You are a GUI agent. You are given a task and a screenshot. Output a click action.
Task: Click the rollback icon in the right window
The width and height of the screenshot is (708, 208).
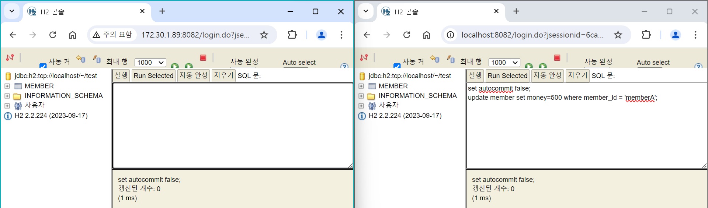(x=435, y=59)
